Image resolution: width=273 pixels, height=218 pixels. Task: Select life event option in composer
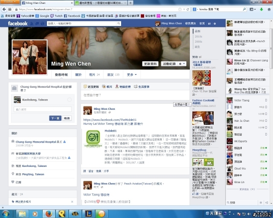pos(142,86)
